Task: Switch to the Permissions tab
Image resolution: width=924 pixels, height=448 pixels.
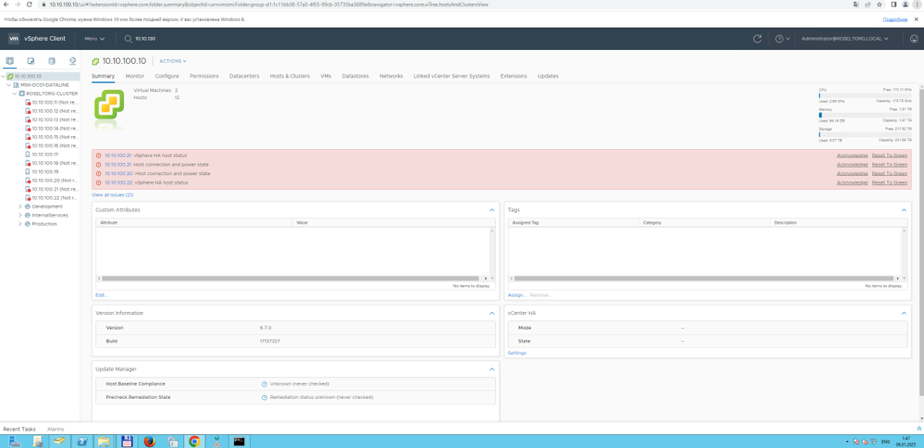Action: tap(204, 76)
